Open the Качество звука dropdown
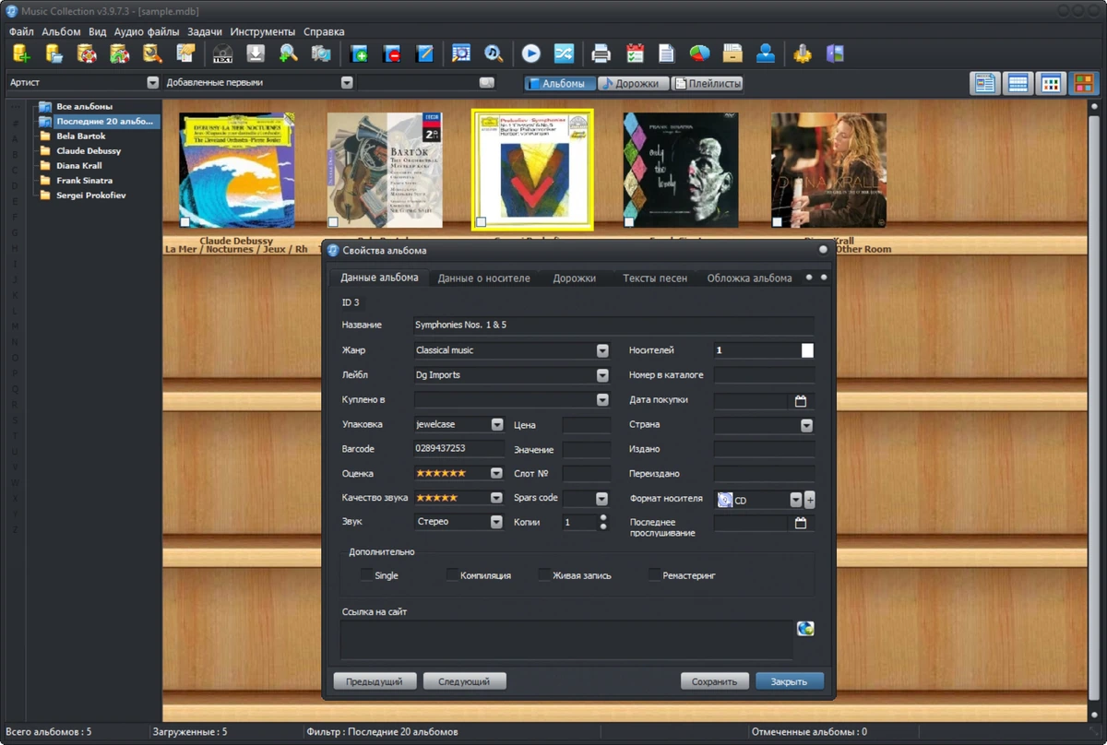The height and width of the screenshot is (745, 1107). coord(496,498)
